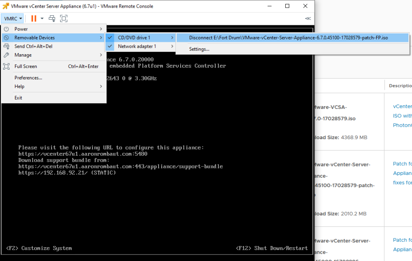Click the orange Pause VM toolbar icon
This screenshot has height=261, width=412.
point(34,18)
